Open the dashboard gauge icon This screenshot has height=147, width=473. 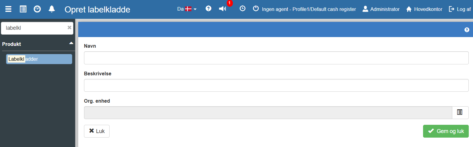pyautogui.click(x=37, y=9)
